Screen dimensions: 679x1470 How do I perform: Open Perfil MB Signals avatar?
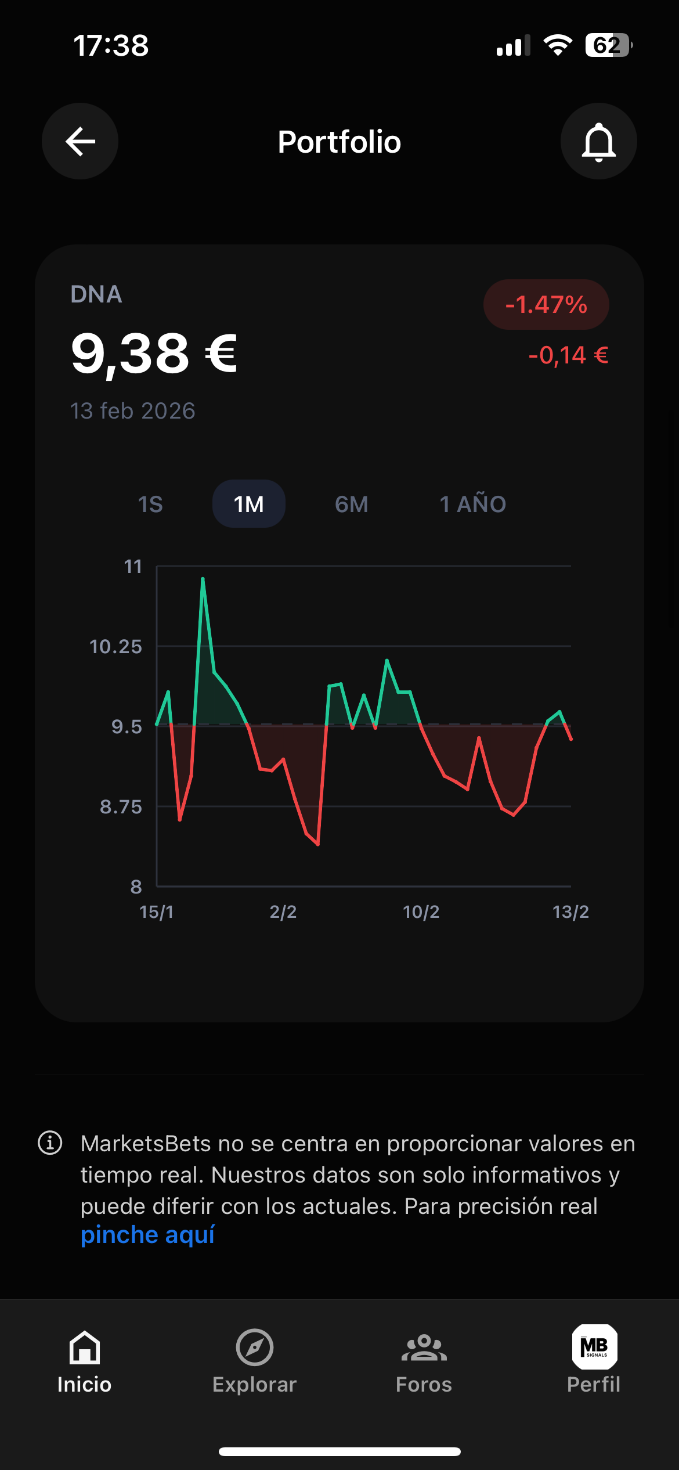(x=594, y=1347)
